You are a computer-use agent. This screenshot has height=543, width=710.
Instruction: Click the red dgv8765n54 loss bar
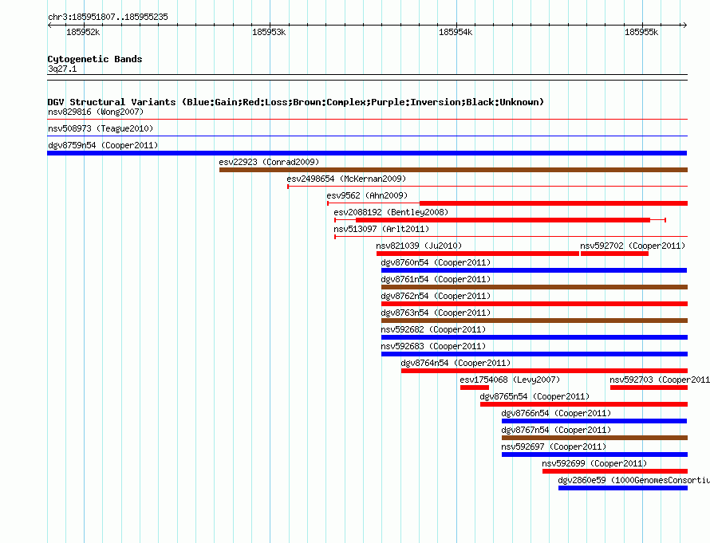584,404
